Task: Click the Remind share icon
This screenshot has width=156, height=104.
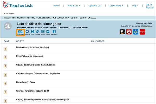Action: tap(27, 32)
